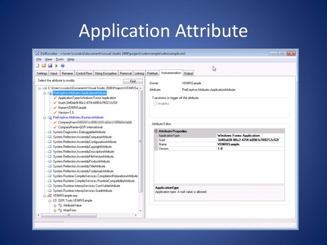
Task: Click the AssemblyCompanyAttribute item icon
Action: pyautogui.click(x=49, y=137)
